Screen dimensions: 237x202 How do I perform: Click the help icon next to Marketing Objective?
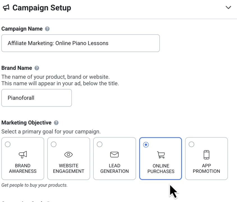[56, 123]
